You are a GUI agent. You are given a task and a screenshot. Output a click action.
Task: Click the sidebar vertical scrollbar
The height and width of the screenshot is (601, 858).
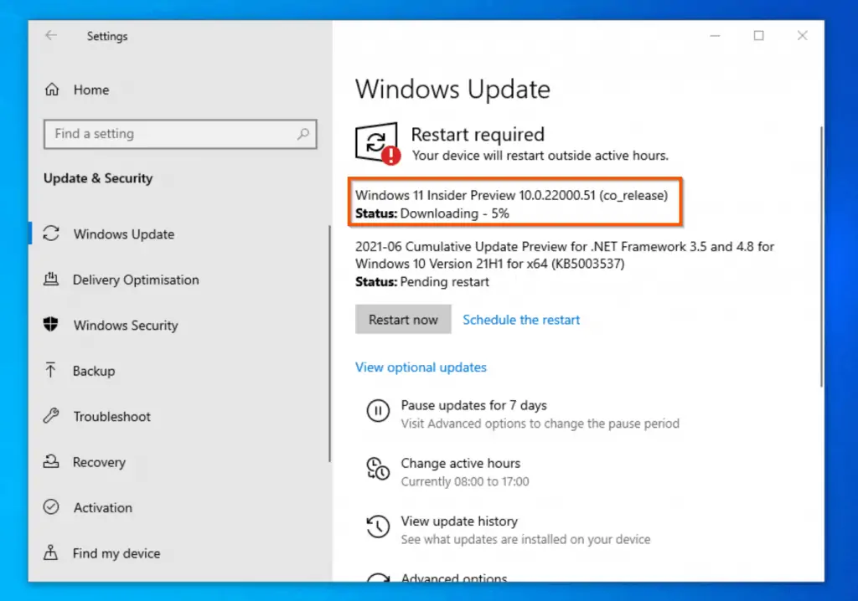coord(329,344)
